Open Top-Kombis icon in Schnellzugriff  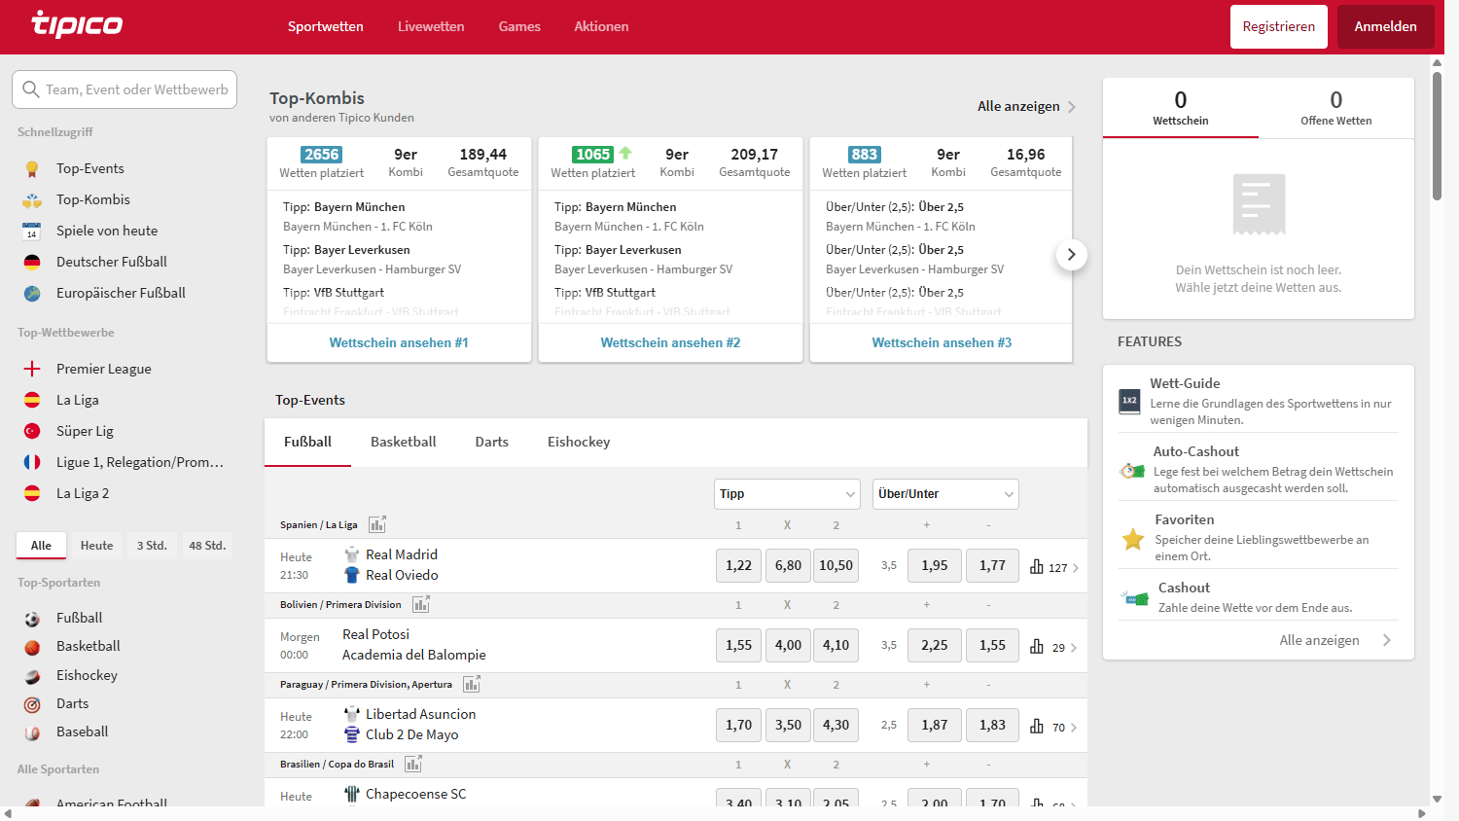tap(32, 199)
